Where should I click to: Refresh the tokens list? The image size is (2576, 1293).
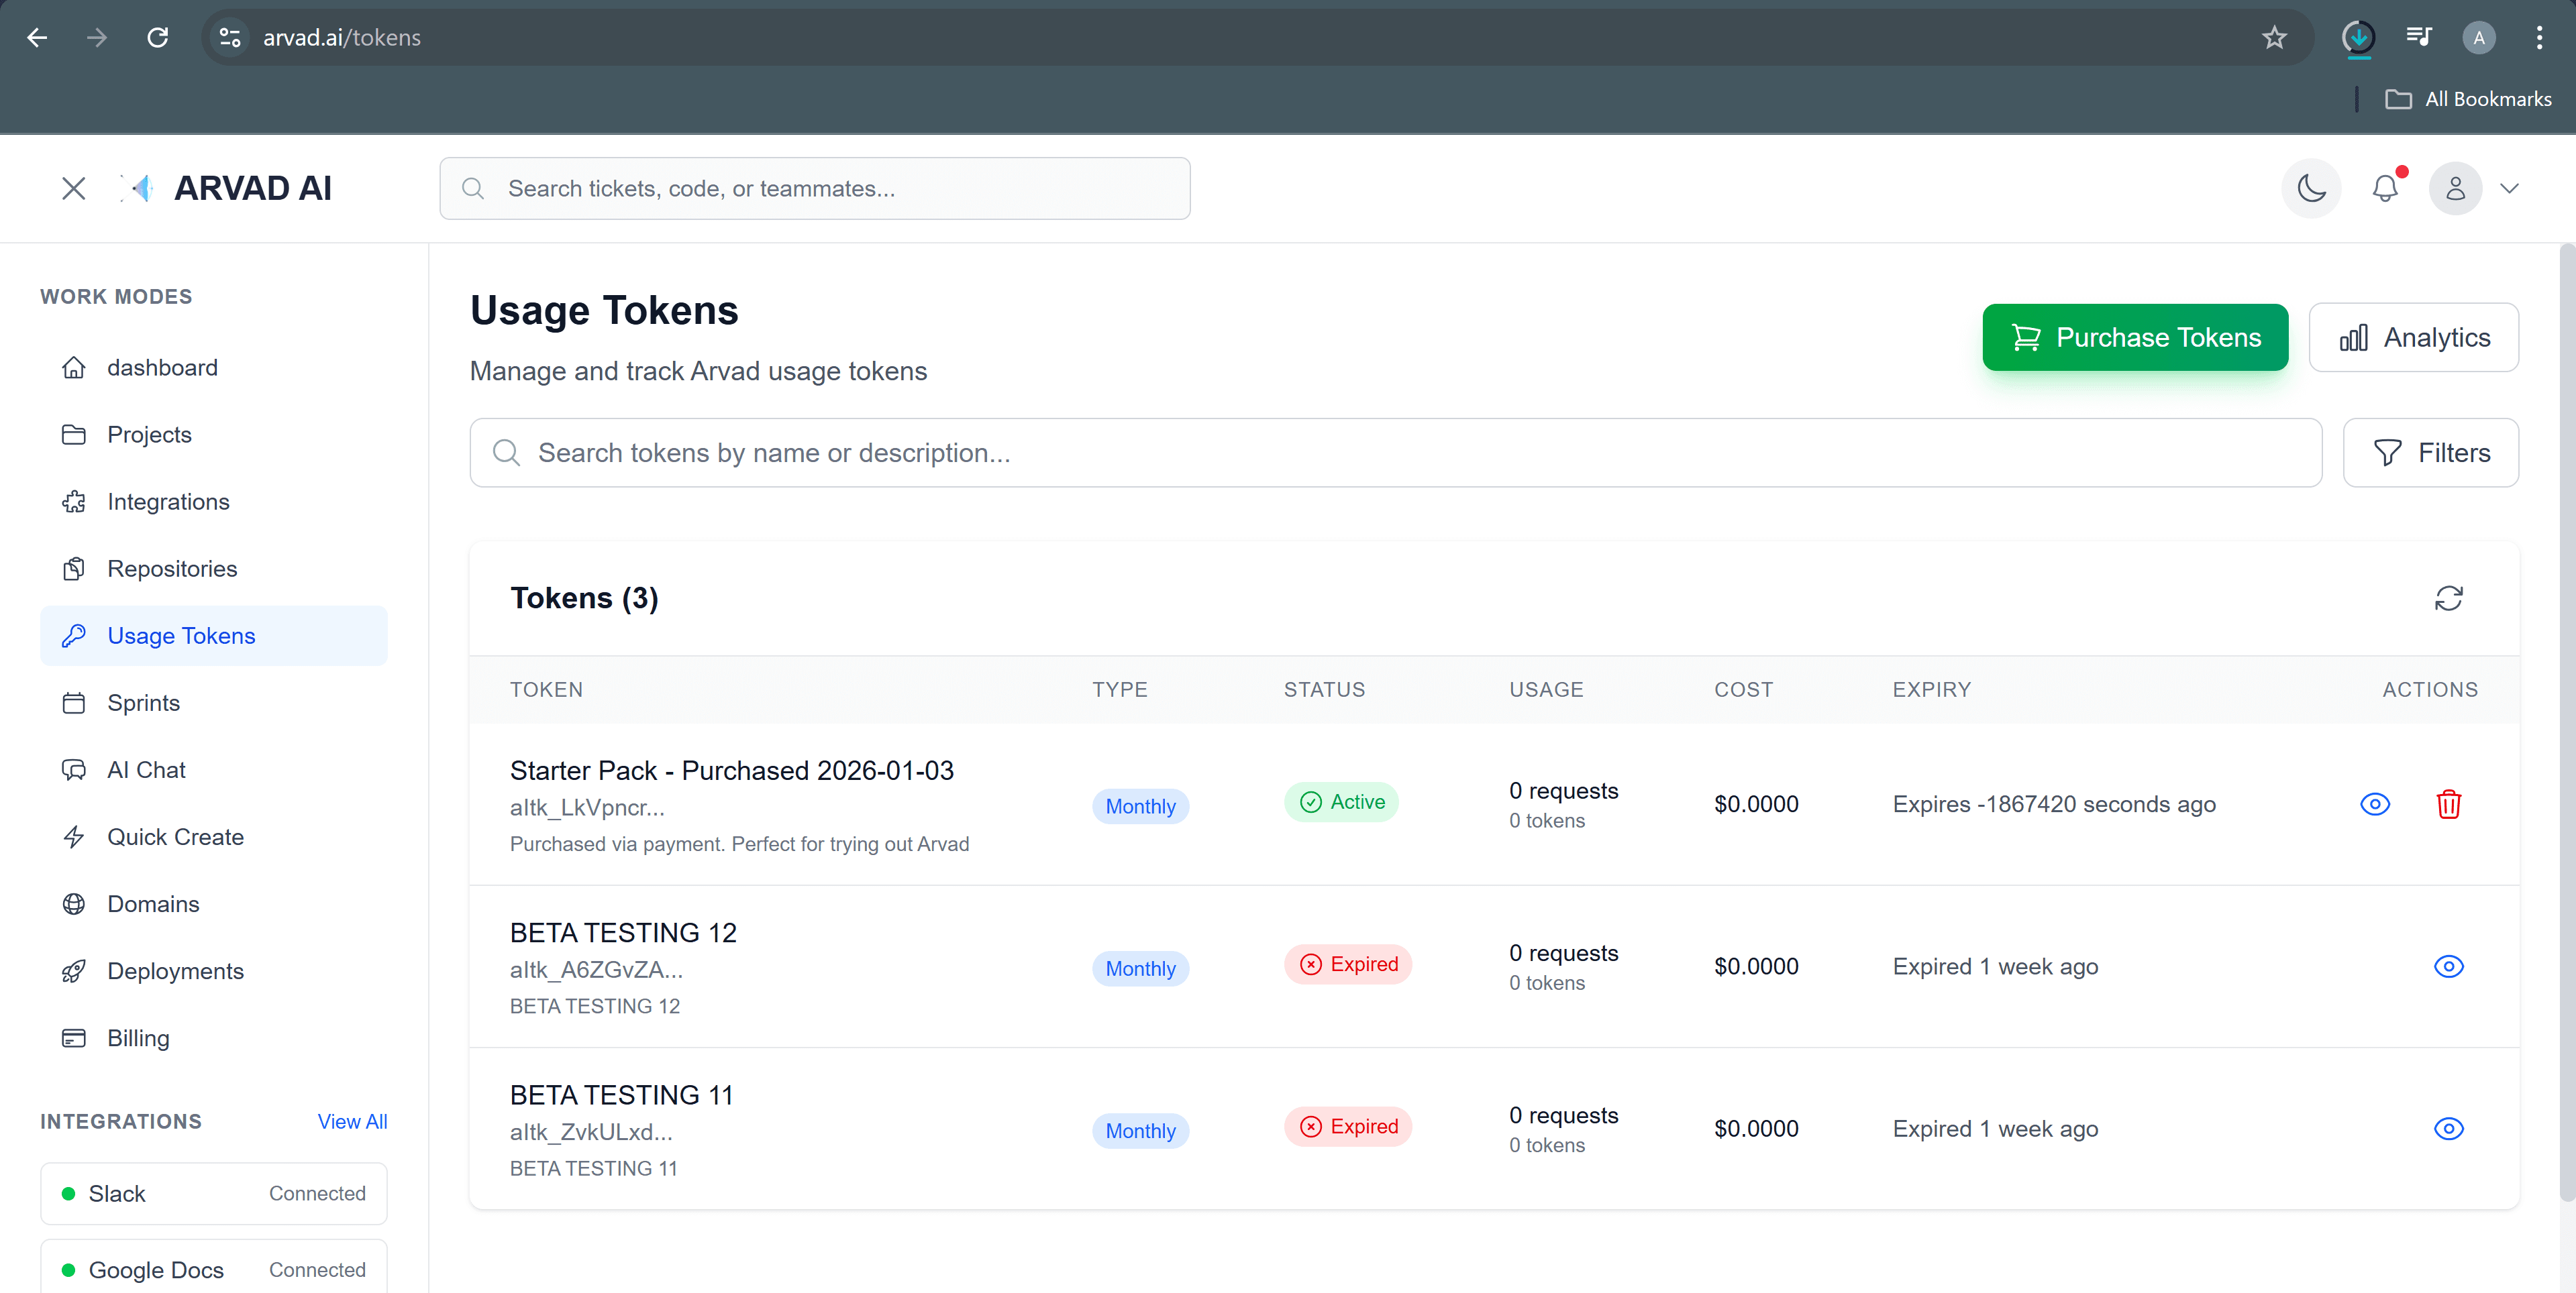2449,598
